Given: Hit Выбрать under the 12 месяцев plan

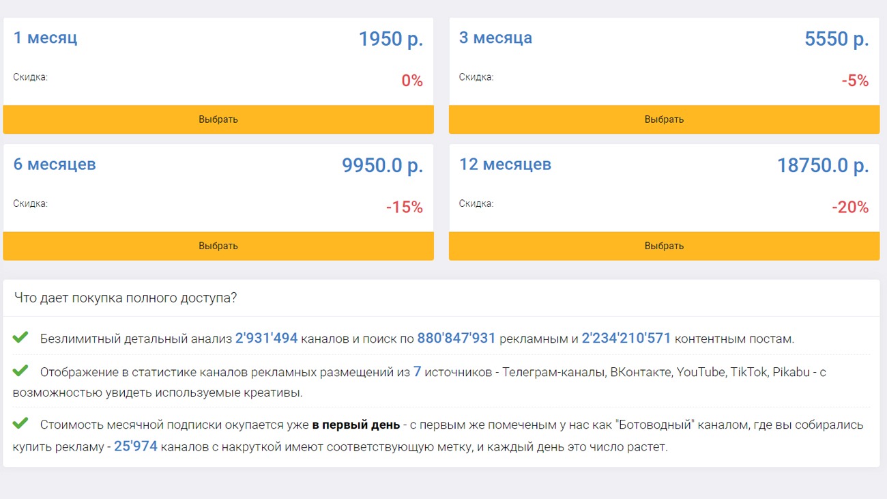Looking at the screenshot, I should pyautogui.click(x=664, y=246).
